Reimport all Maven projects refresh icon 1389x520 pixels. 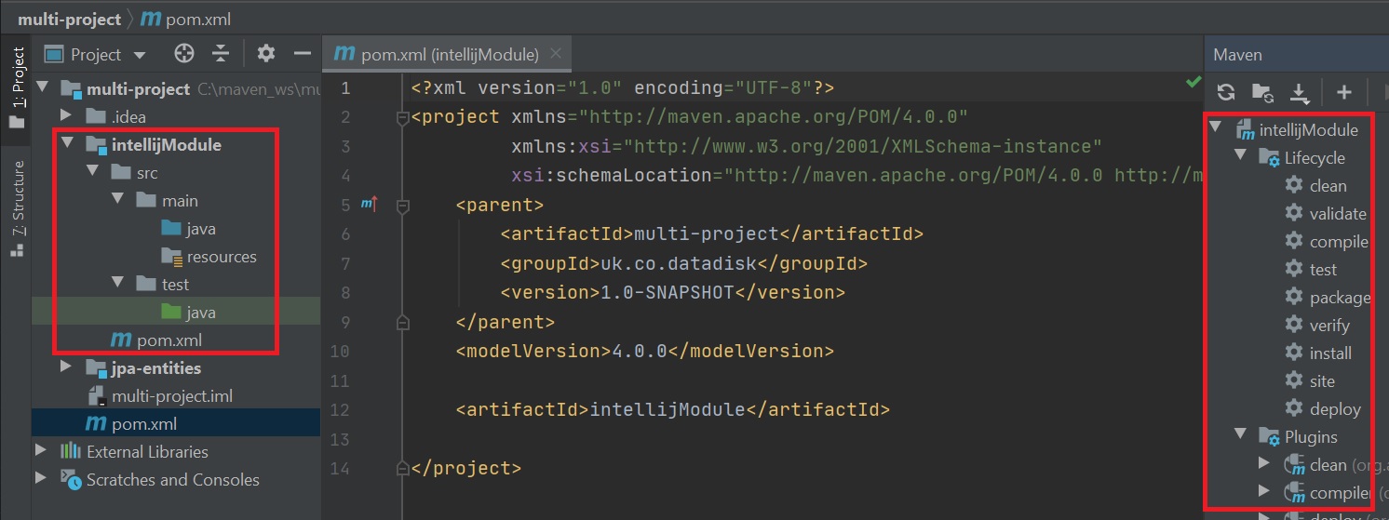(x=1226, y=91)
